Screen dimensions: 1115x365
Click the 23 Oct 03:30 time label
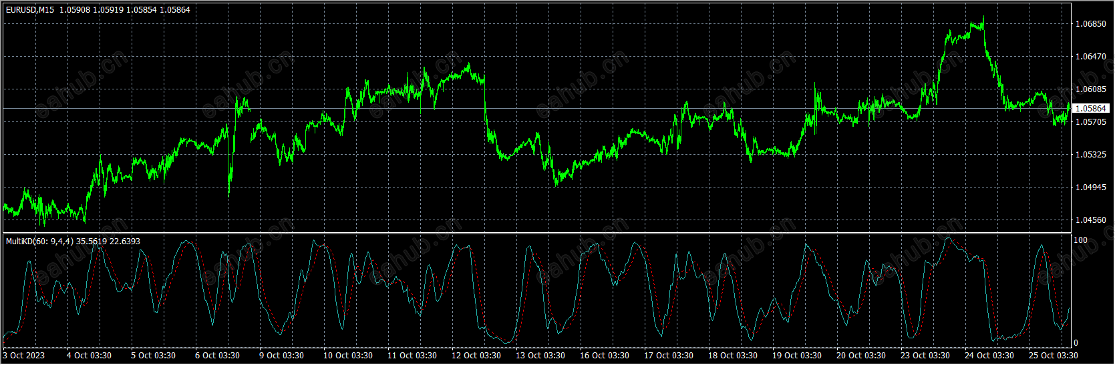pyautogui.click(x=925, y=356)
